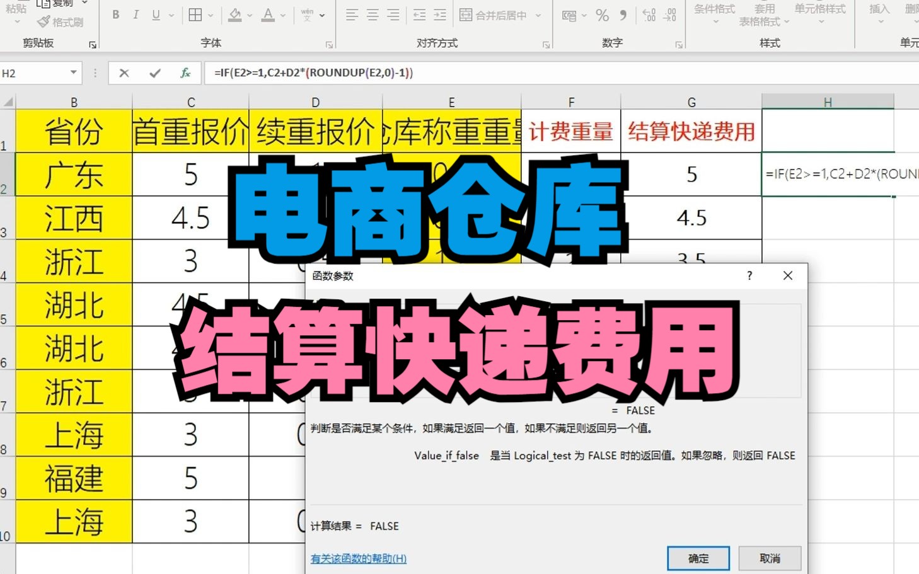The height and width of the screenshot is (574, 919).
Task: Open Conditional Formatting (条件格式) menu
Action: point(715,14)
